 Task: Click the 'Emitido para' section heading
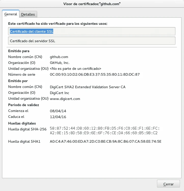click(19, 51)
